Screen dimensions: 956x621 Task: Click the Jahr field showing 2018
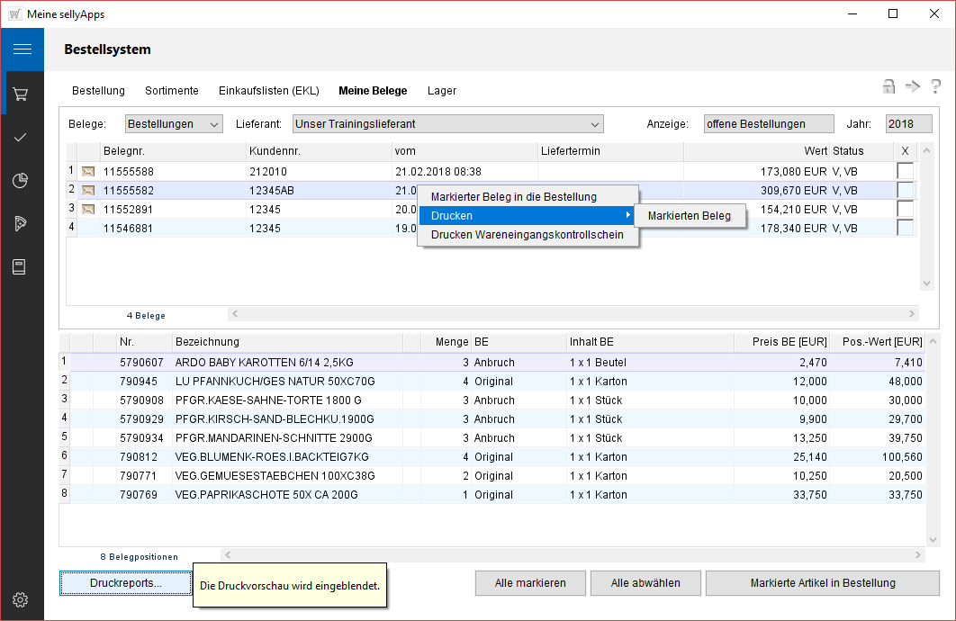point(908,124)
